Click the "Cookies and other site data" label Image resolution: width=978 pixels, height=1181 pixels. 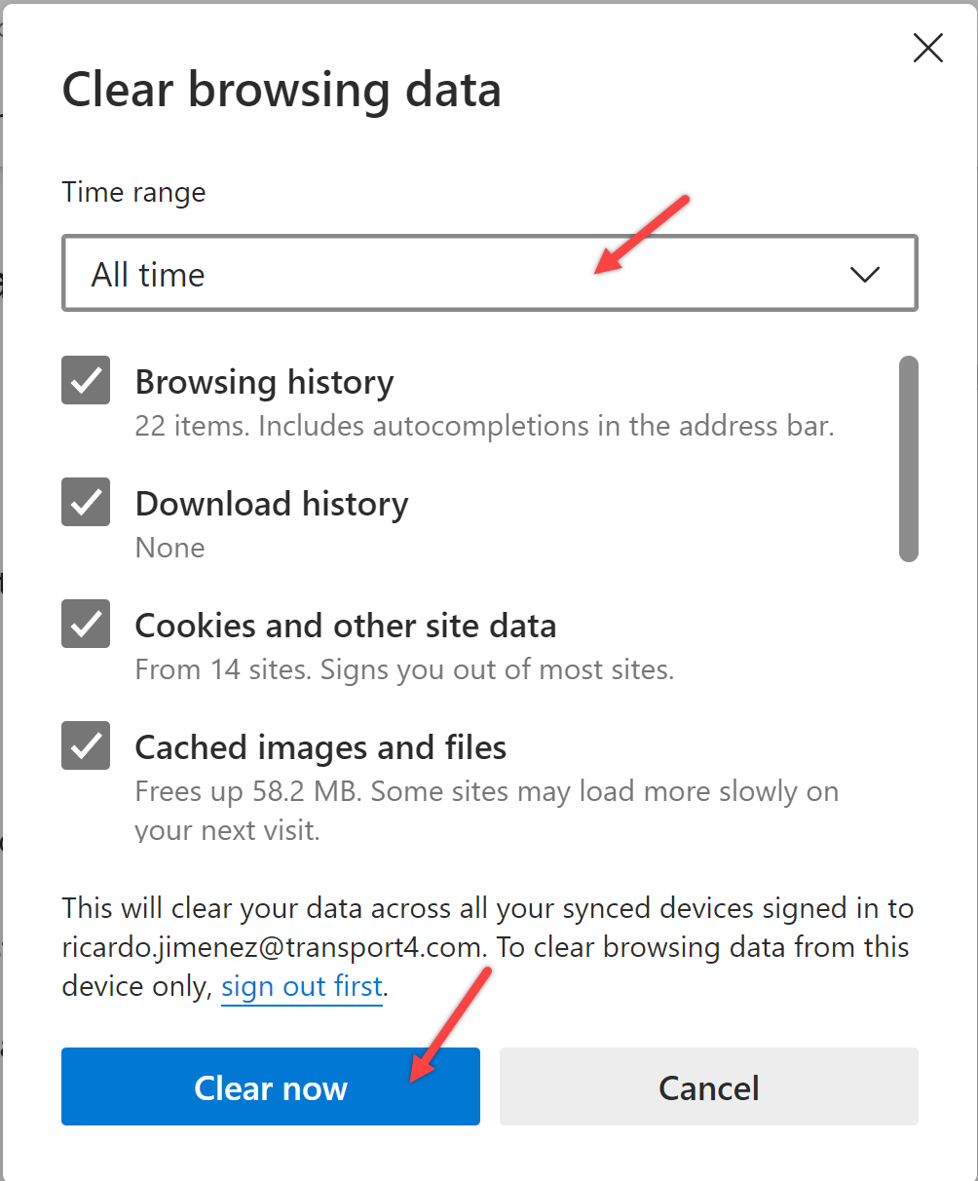[346, 626]
